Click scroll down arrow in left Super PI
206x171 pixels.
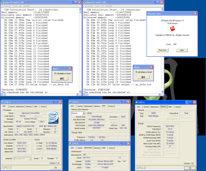coord(80,92)
